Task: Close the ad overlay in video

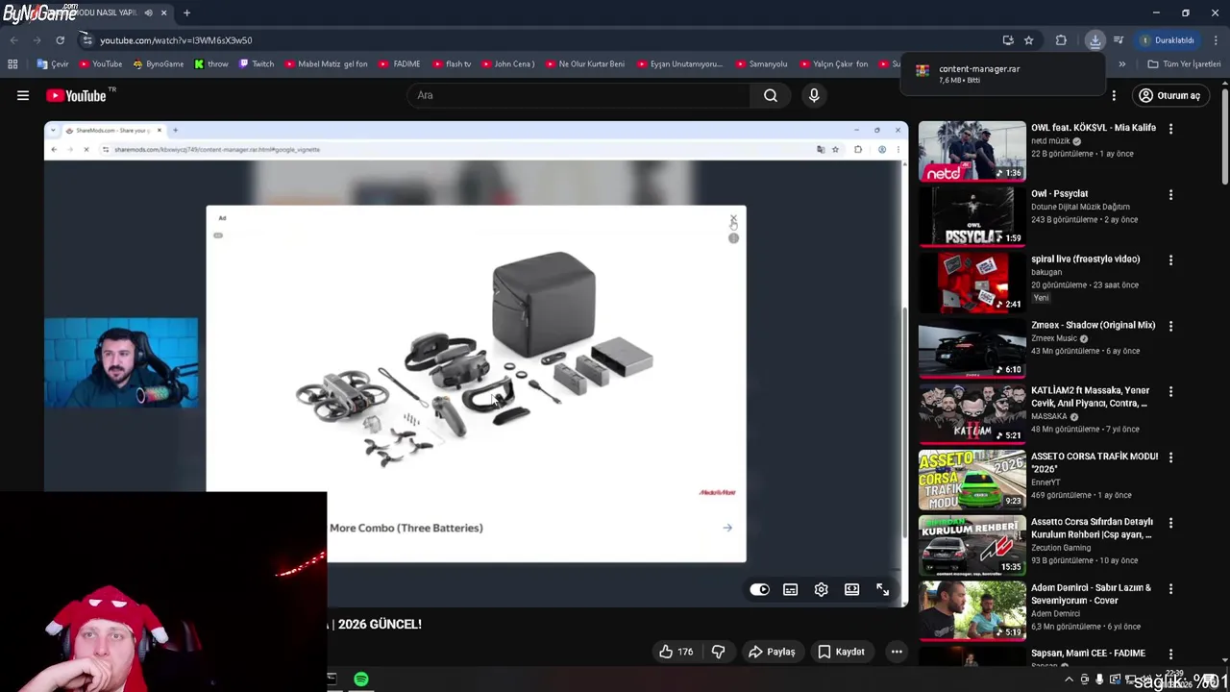Action: (x=733, y=221)
